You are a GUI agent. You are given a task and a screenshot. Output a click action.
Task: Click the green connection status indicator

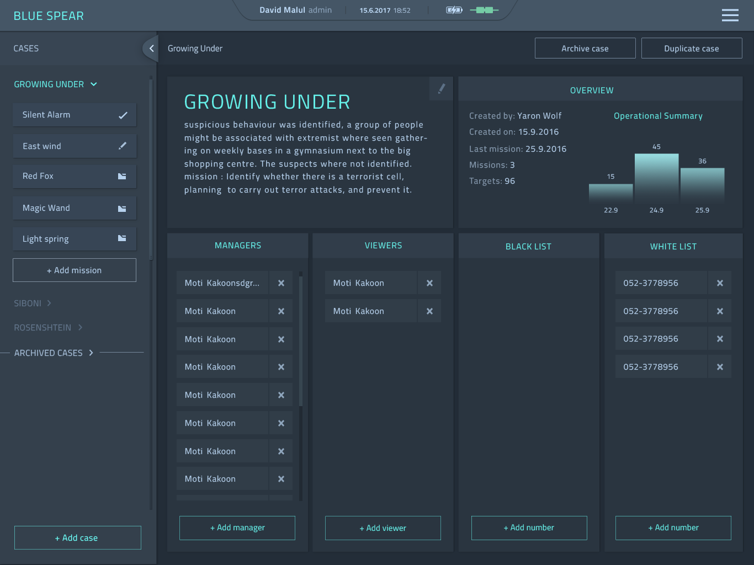coord(484,10)
